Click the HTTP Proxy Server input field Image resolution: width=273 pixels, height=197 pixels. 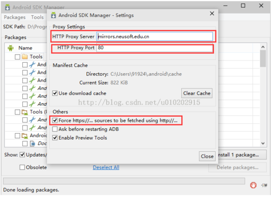pyautogui.click(x=155, y=37)
